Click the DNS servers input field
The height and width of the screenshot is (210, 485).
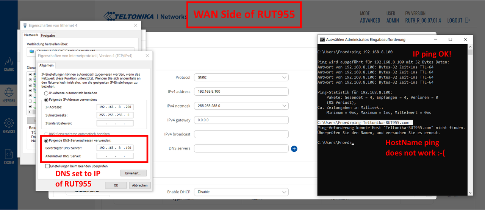tap(241, 149)
